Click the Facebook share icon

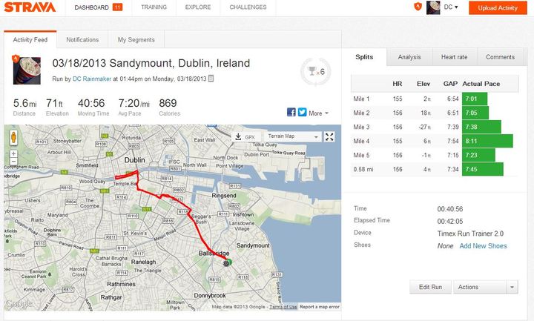point(291,113)
